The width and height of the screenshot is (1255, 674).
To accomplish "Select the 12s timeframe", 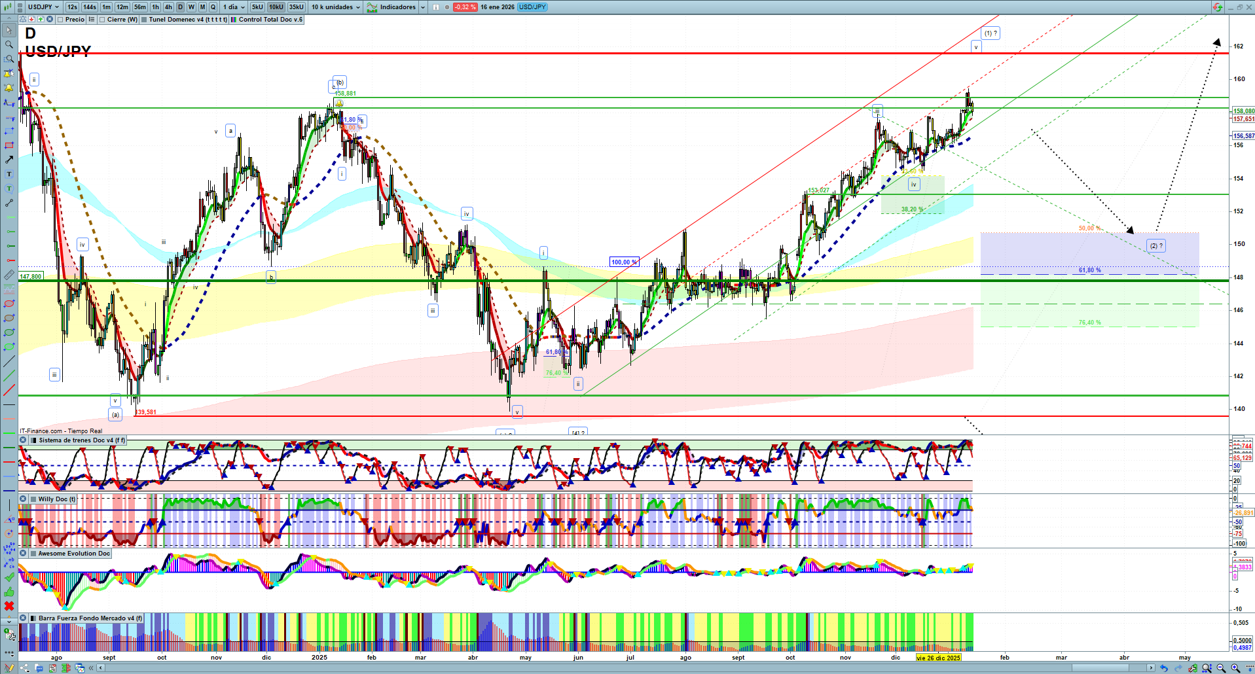I will [x=72, y=7].
